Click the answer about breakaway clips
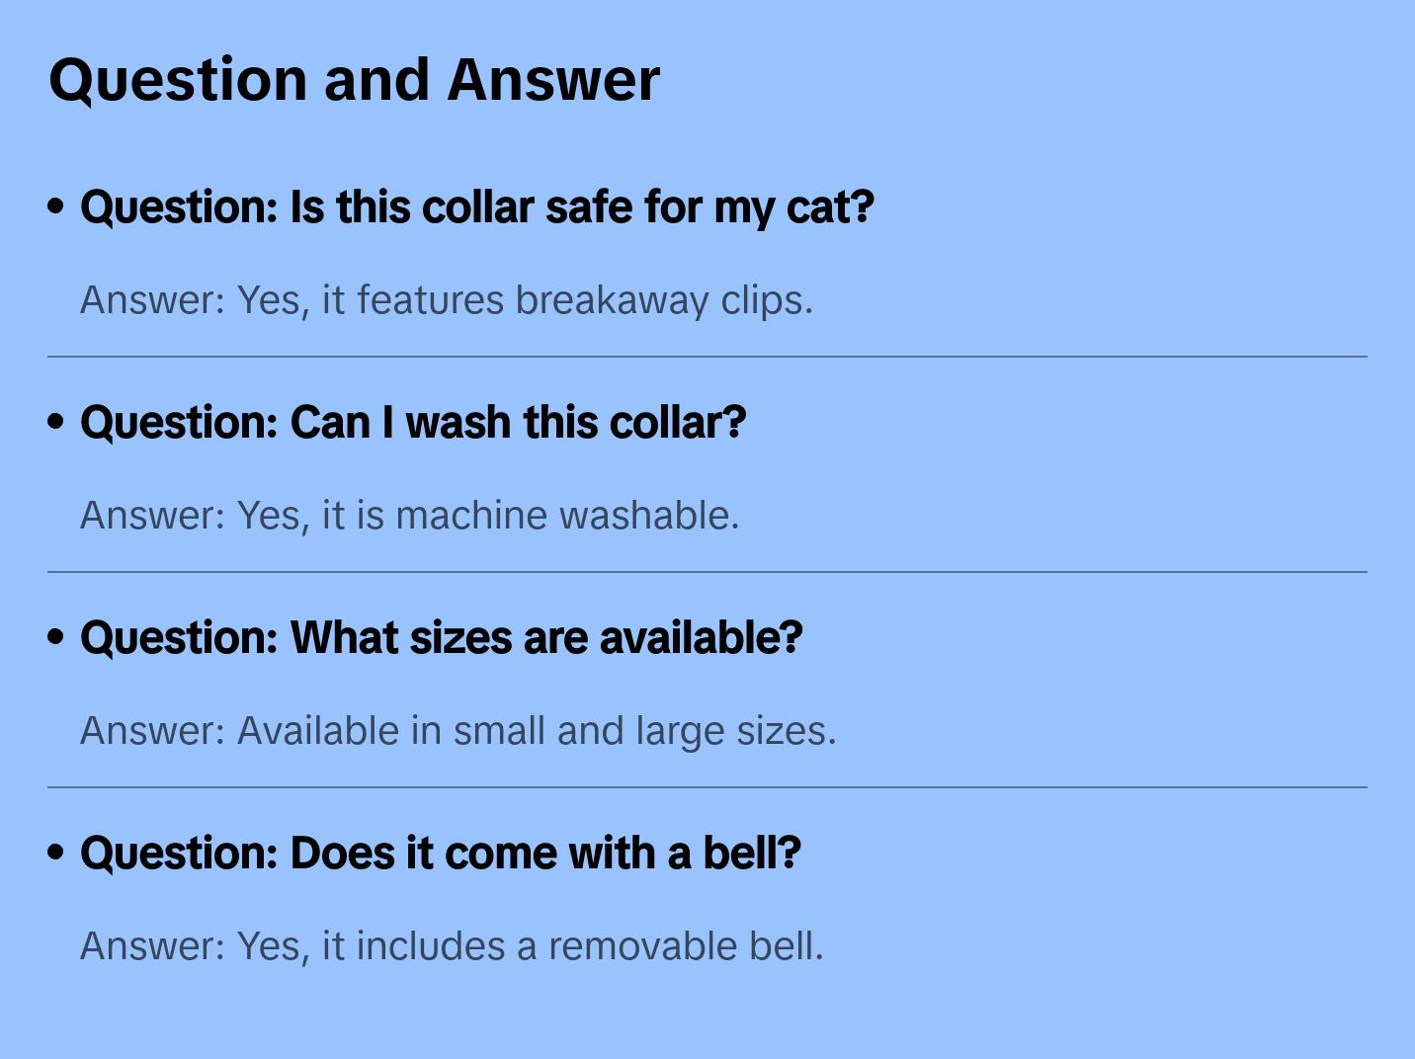 [446, 300]
